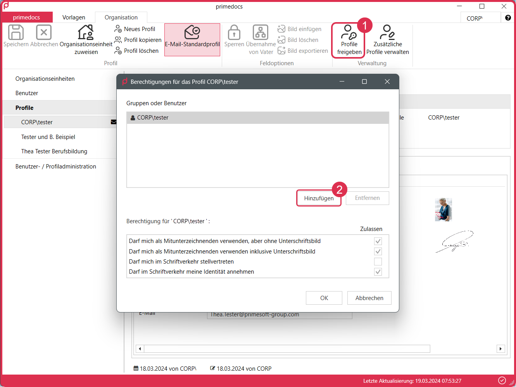Click the search field showing CORP\
This screenshot has height=387, width=516.
tap(480, 18)
